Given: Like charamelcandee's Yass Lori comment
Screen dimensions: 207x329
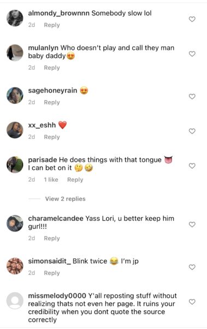Looking at the screenshot, I should pyautogui.click(x=192, y=224).
